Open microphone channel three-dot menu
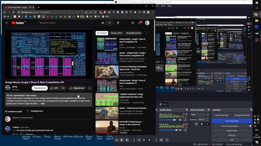The width and height of the screenshot is (261, 146). point(185,130)
